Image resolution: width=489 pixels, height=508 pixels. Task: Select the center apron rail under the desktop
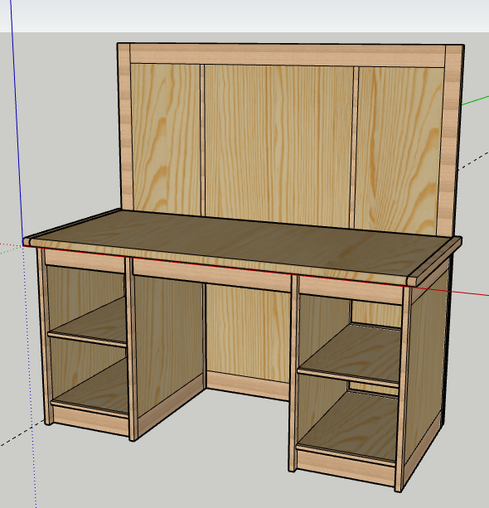(x=212, y=275)
